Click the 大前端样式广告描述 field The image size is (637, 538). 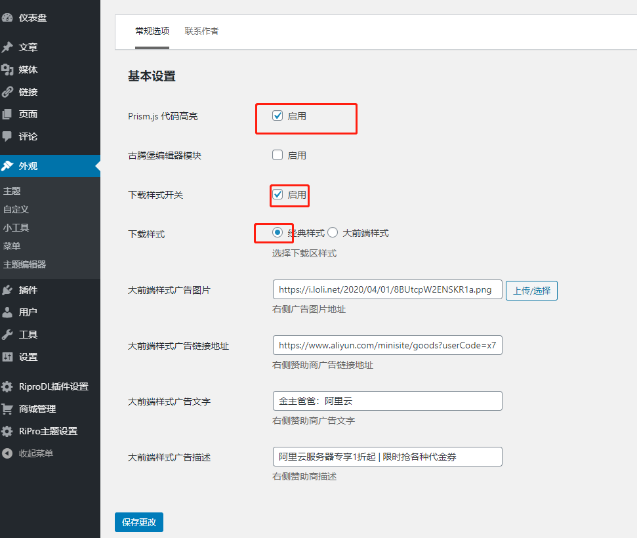tap(388, 457)
